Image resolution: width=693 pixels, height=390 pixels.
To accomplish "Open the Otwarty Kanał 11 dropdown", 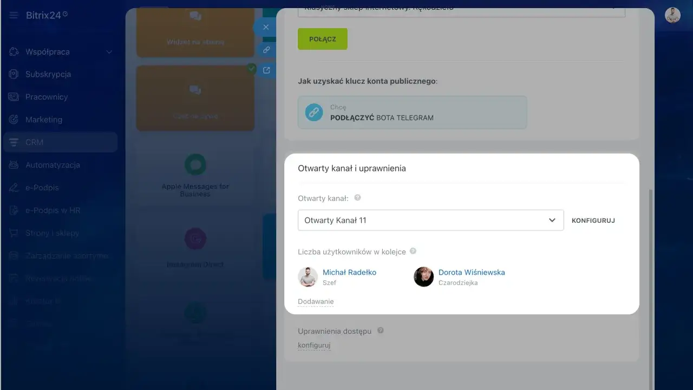I will pos(430,220).
